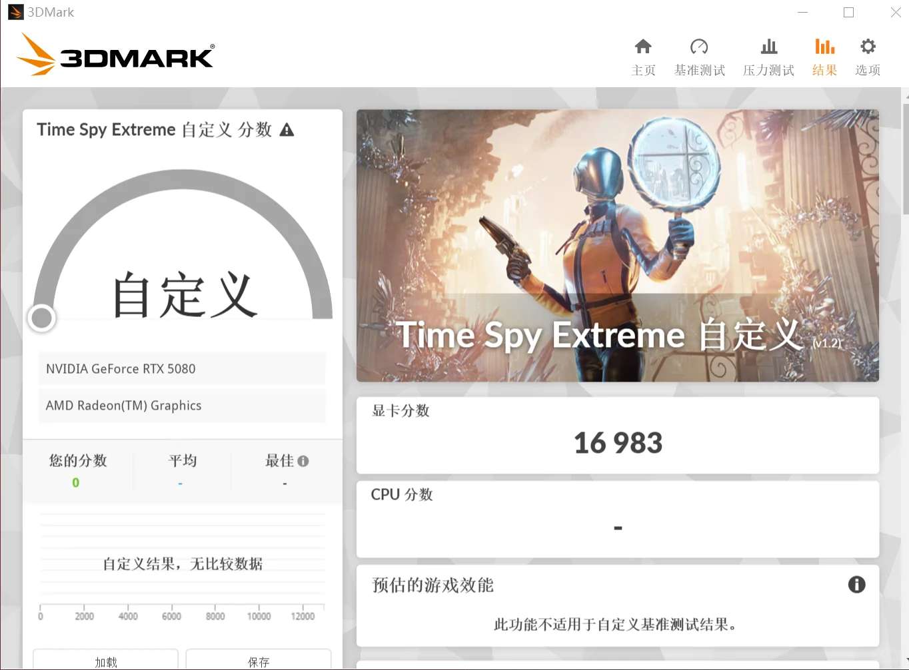Click the 显卡分数 label

pyautogui.click(x=401, y=411)
